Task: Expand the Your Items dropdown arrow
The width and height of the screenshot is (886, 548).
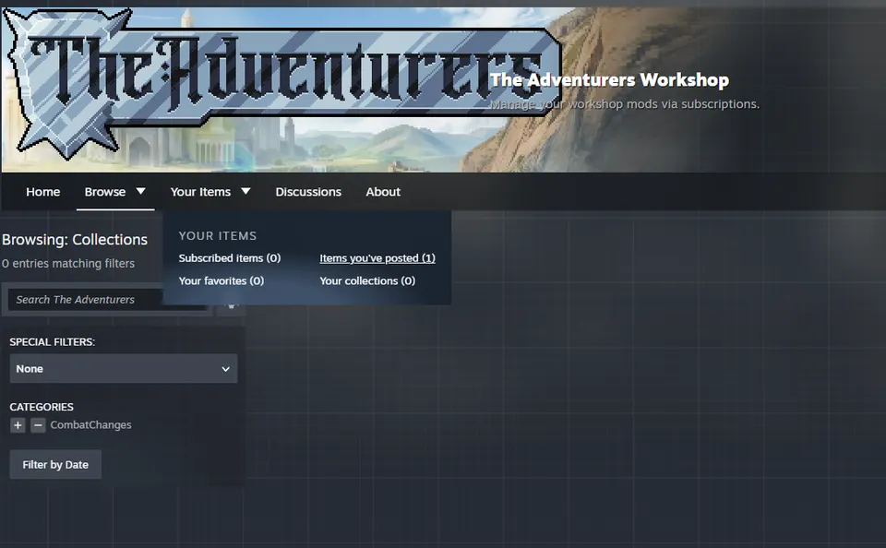Action: (245, 192)
